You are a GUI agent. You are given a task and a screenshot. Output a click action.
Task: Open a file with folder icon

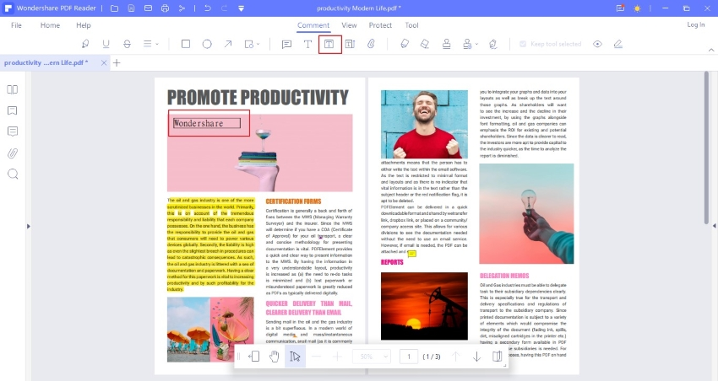(x=115, y=8)
